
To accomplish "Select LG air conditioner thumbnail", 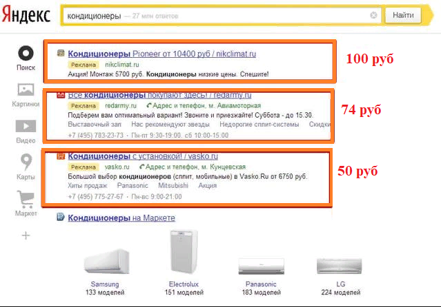I will point(339,266).
